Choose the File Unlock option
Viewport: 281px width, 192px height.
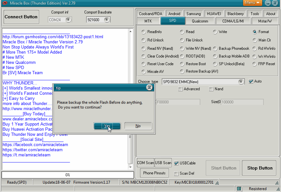tap(182, 40)
